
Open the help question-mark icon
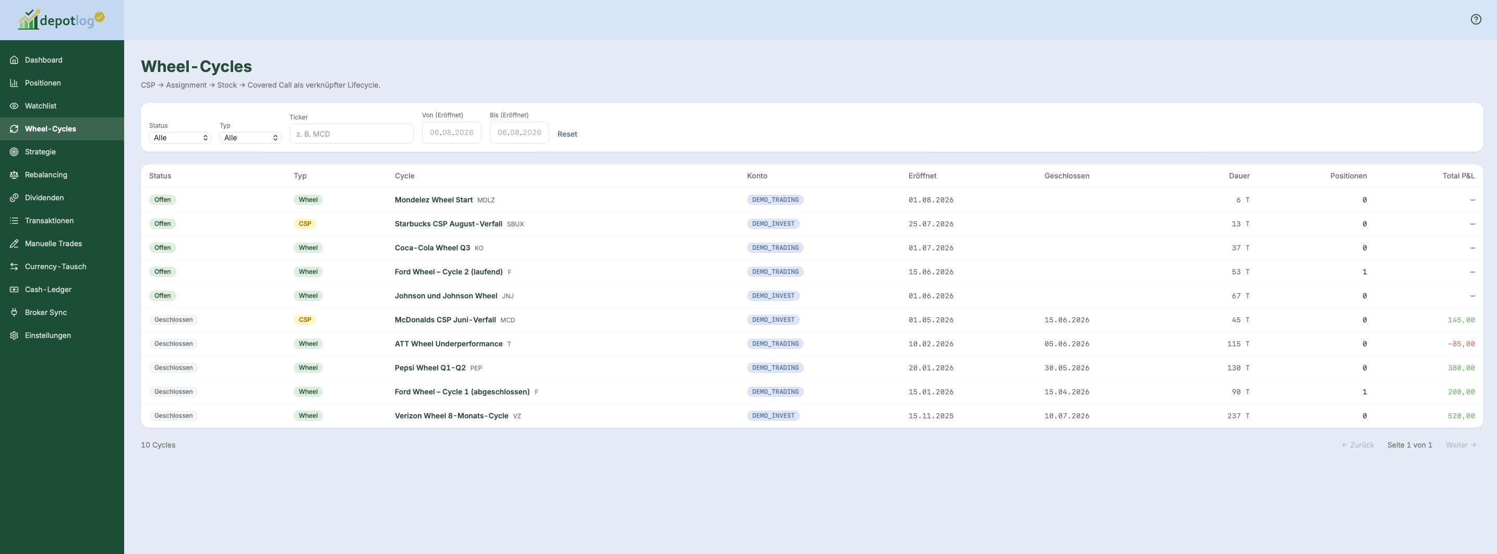[x=1476, y=19]
